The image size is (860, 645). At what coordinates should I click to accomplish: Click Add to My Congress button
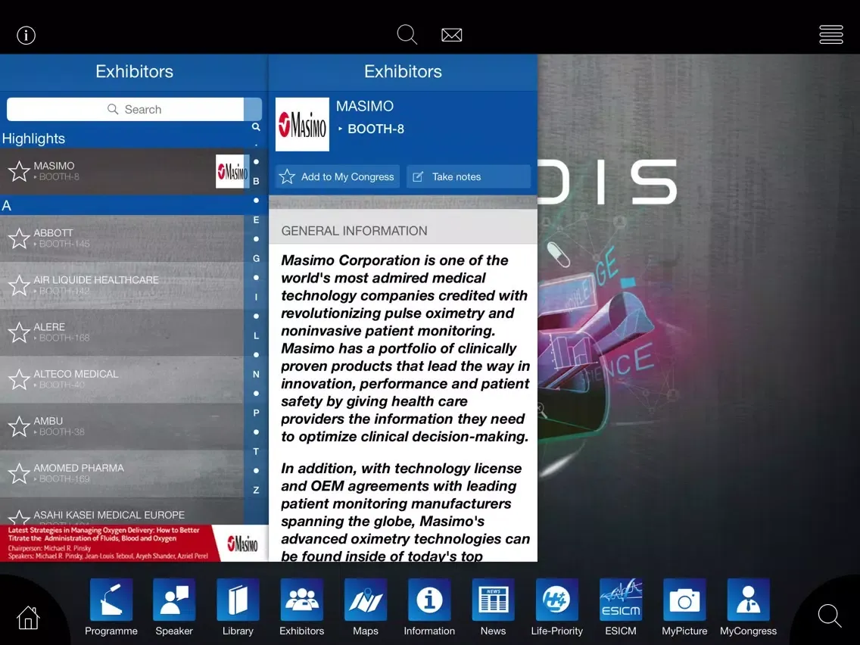pyautogui.click(x=338, y=176)
